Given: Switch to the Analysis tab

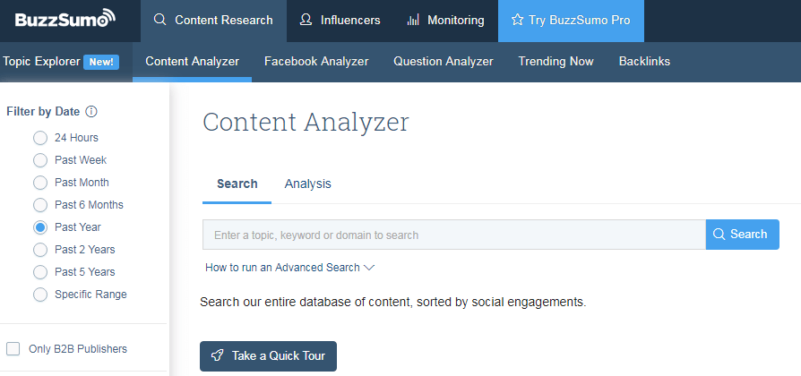Looking at the screenshot, I should [x=307, y=184].
